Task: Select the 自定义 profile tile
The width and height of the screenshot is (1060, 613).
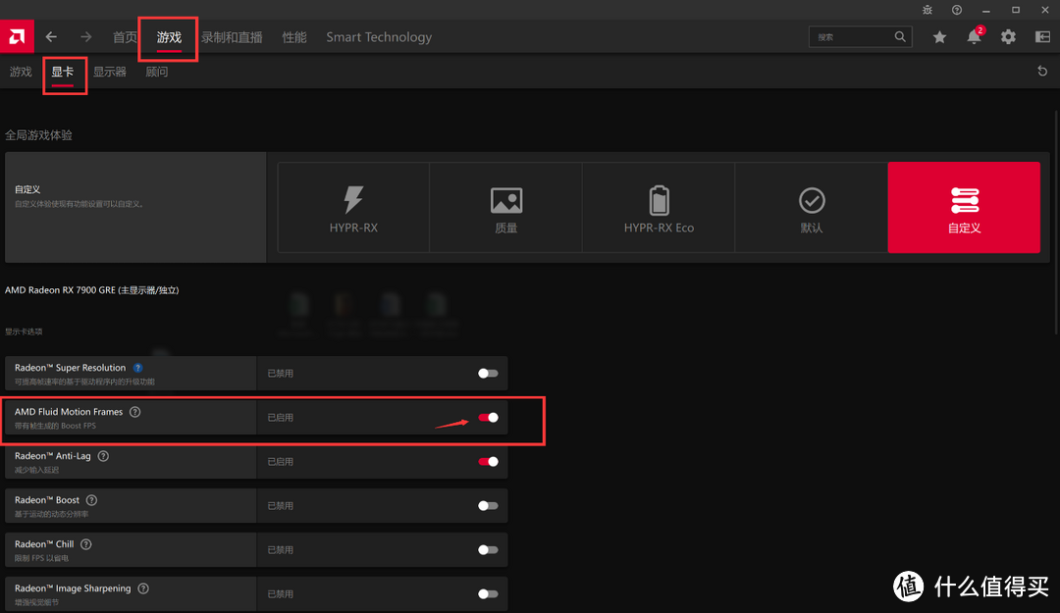Action: 964,208
